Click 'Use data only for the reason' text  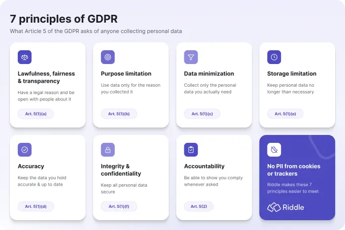tap(131, 88)
